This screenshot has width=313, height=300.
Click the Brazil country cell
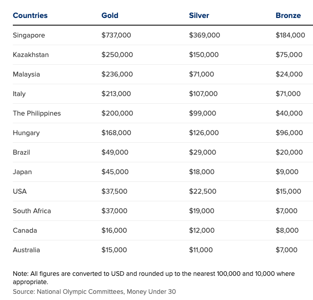click(22, 152)
